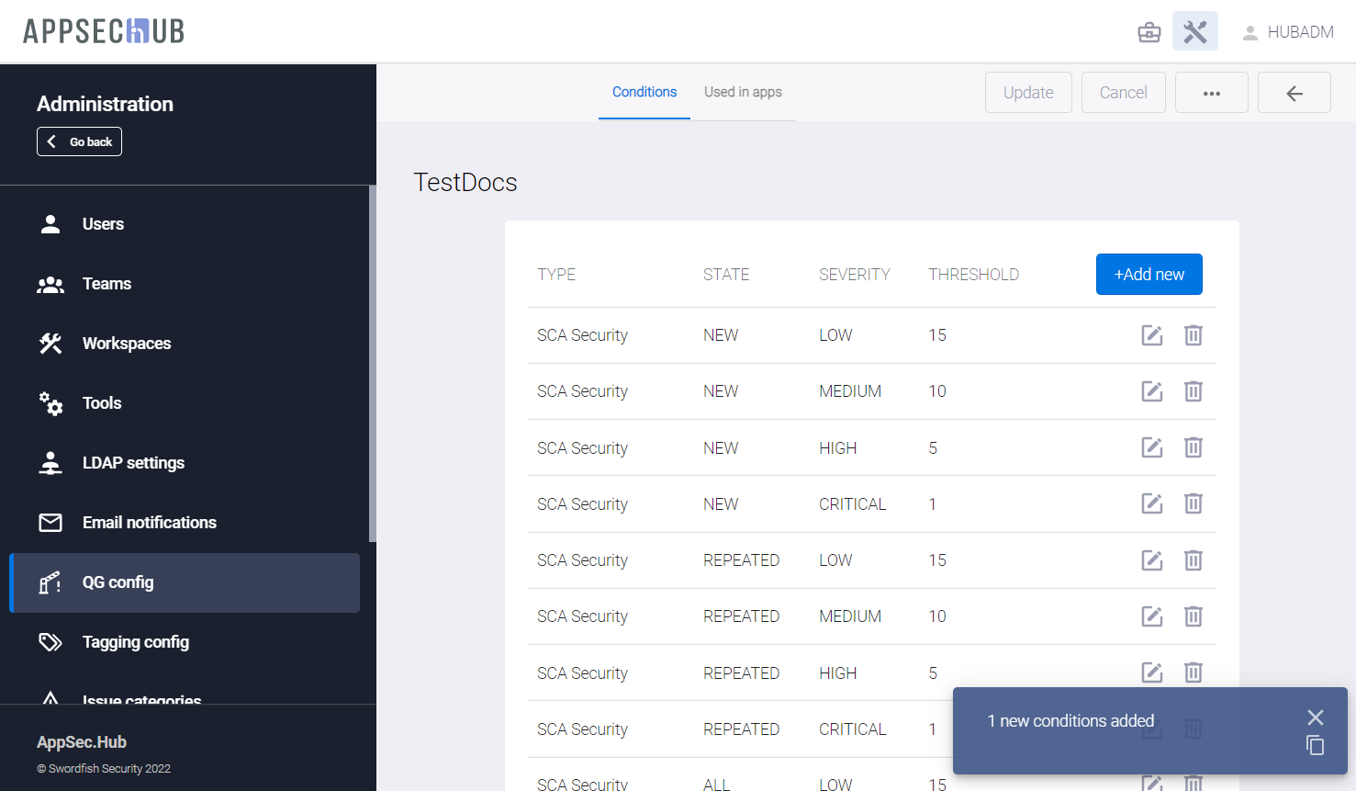
Task: Select the Conditions tab
Action: (x=644, y=92)
